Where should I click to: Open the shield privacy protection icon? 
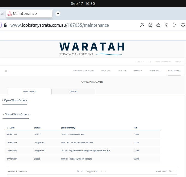(x=167, y=25)
